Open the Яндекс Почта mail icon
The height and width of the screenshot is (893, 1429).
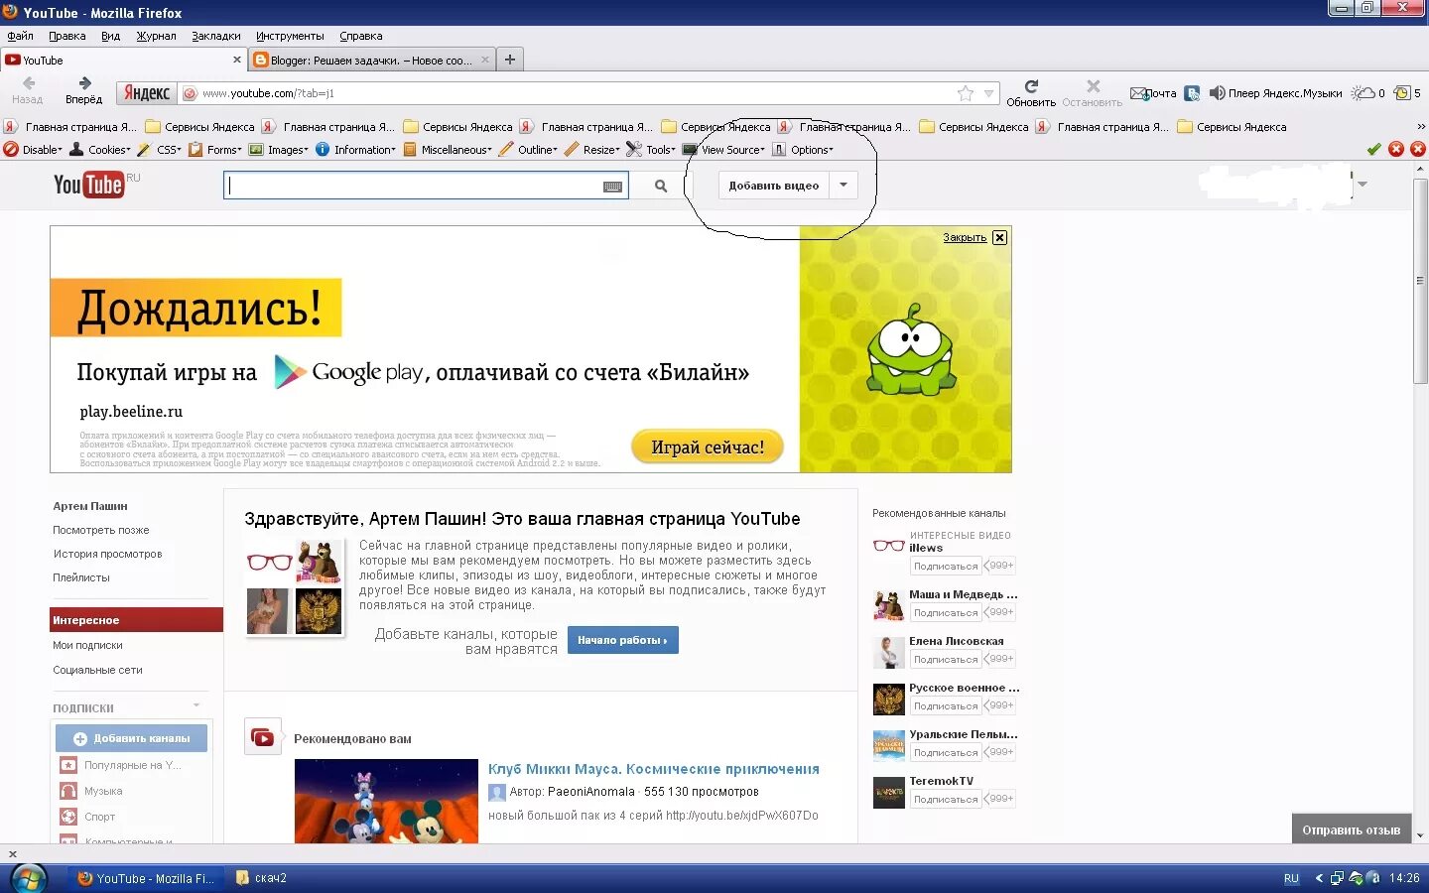point(1139,93)
